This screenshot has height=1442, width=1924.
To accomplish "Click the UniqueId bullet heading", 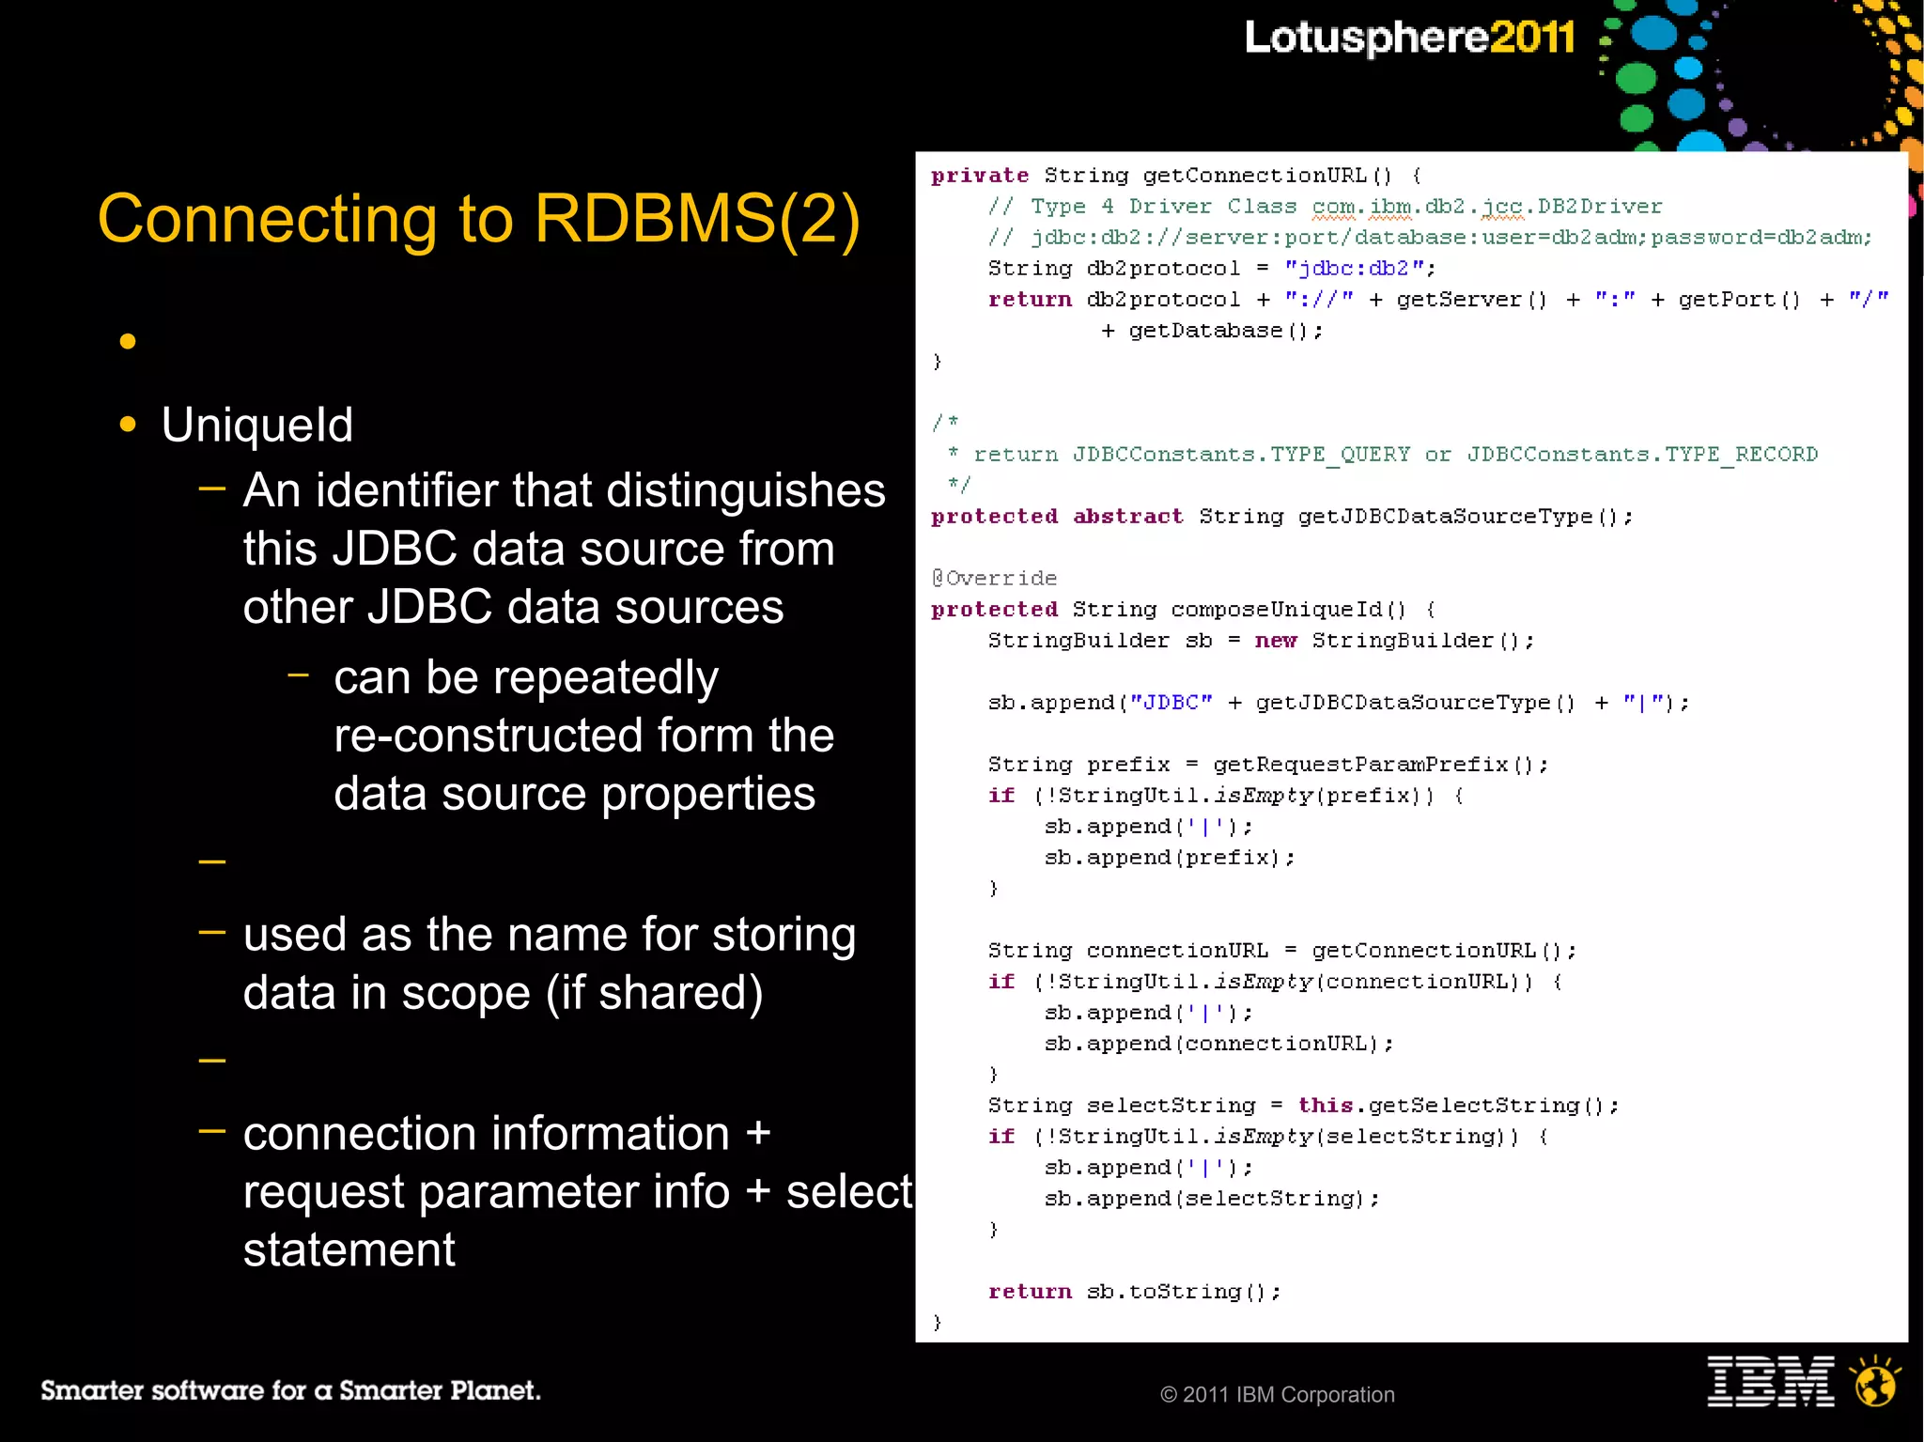I will (x=257, y=425).
